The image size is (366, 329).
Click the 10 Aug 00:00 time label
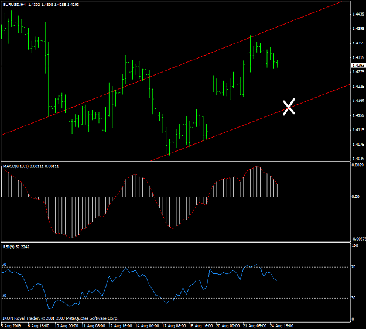[66, 325]
